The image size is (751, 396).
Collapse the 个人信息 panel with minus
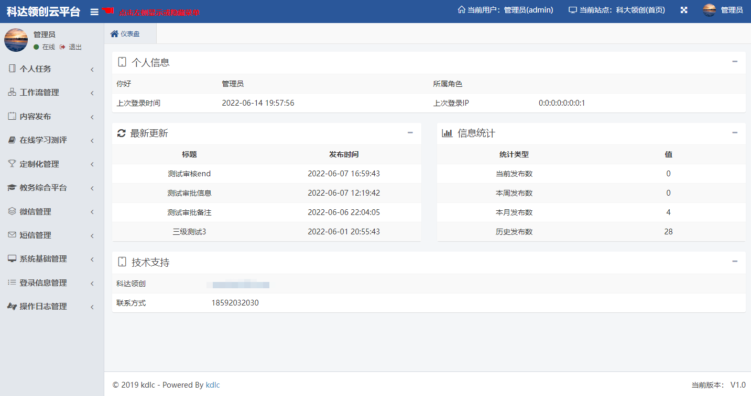(x=735, y=61)
